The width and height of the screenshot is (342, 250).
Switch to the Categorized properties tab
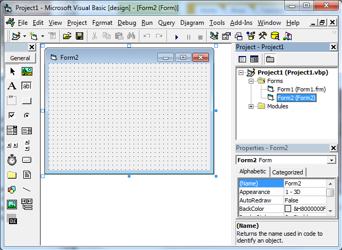point(287,172)
